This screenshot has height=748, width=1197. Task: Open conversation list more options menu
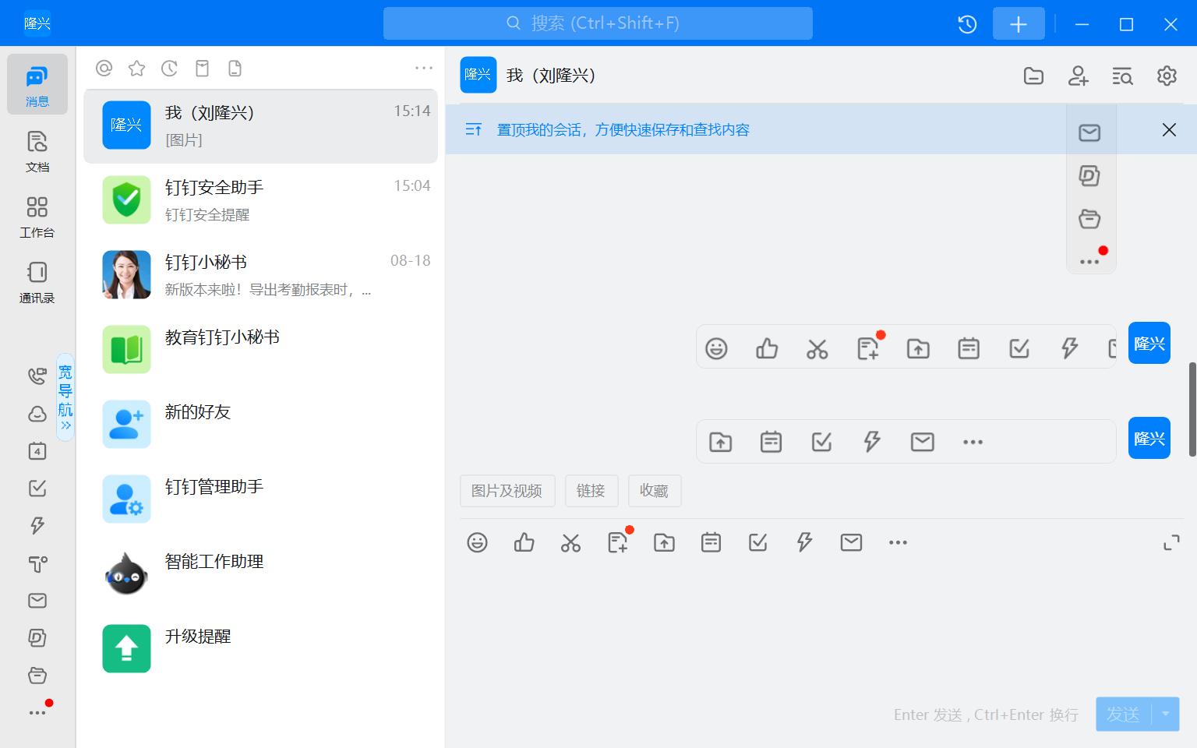pos(424,69)
